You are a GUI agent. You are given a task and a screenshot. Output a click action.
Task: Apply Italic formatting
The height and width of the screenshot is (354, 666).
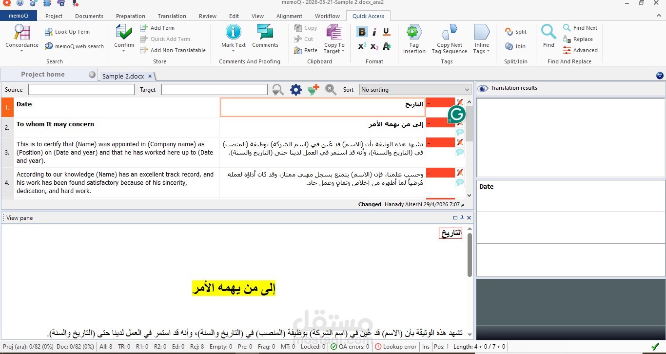point(374,32)
